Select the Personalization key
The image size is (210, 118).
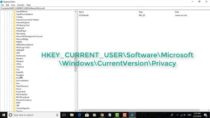pos(22,81)
